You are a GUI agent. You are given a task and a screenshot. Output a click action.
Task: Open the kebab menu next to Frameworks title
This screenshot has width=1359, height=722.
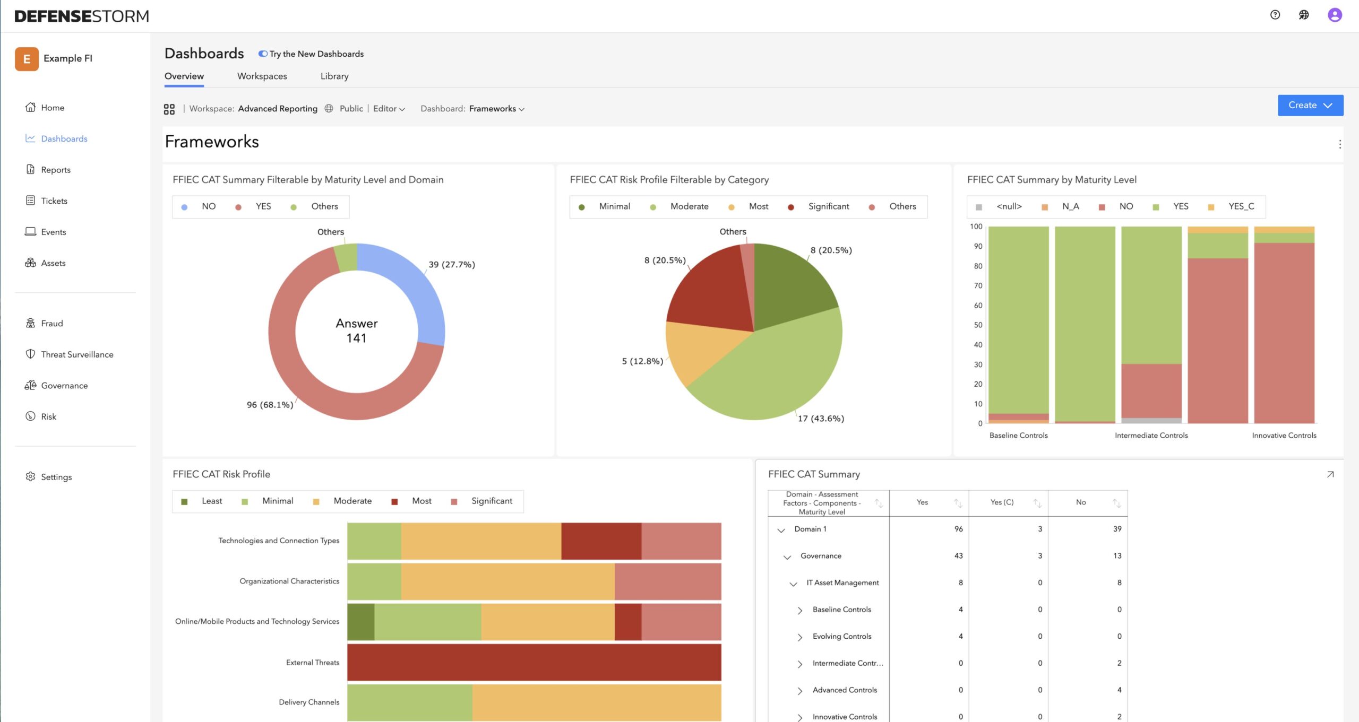1339,144
